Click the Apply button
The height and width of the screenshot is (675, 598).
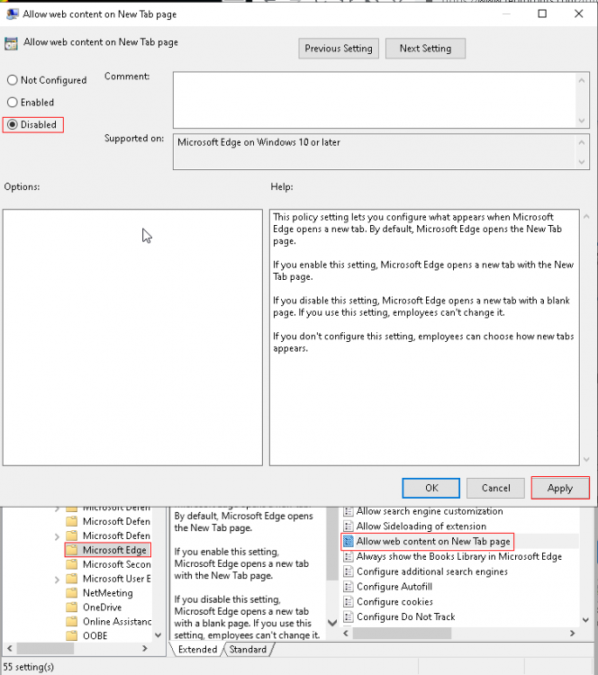tap(560, 488)
